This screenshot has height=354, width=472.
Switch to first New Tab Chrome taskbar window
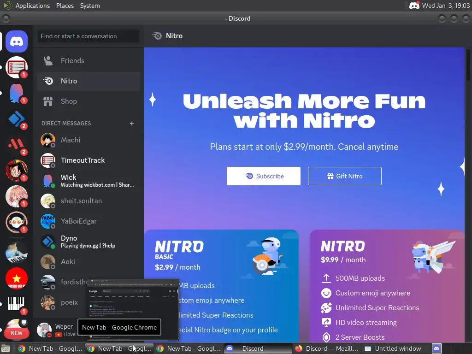click(x=50, y=348)
